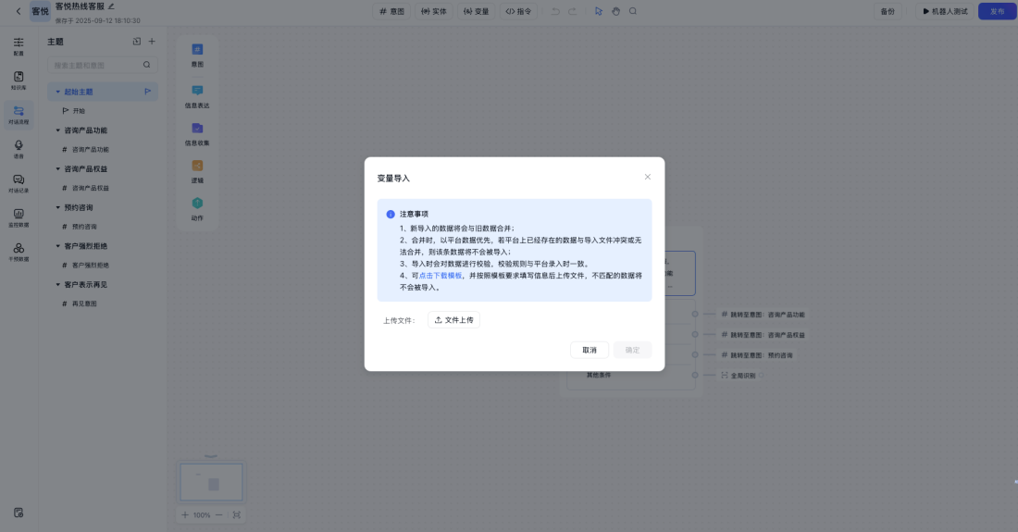1018x532 pixels.
Task: Click 取消 to cancel import
Action: pyautogui.click(x=590, y=350)
